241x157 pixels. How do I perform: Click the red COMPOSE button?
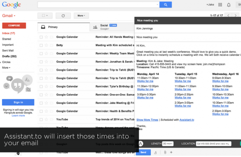coord(14,26)
